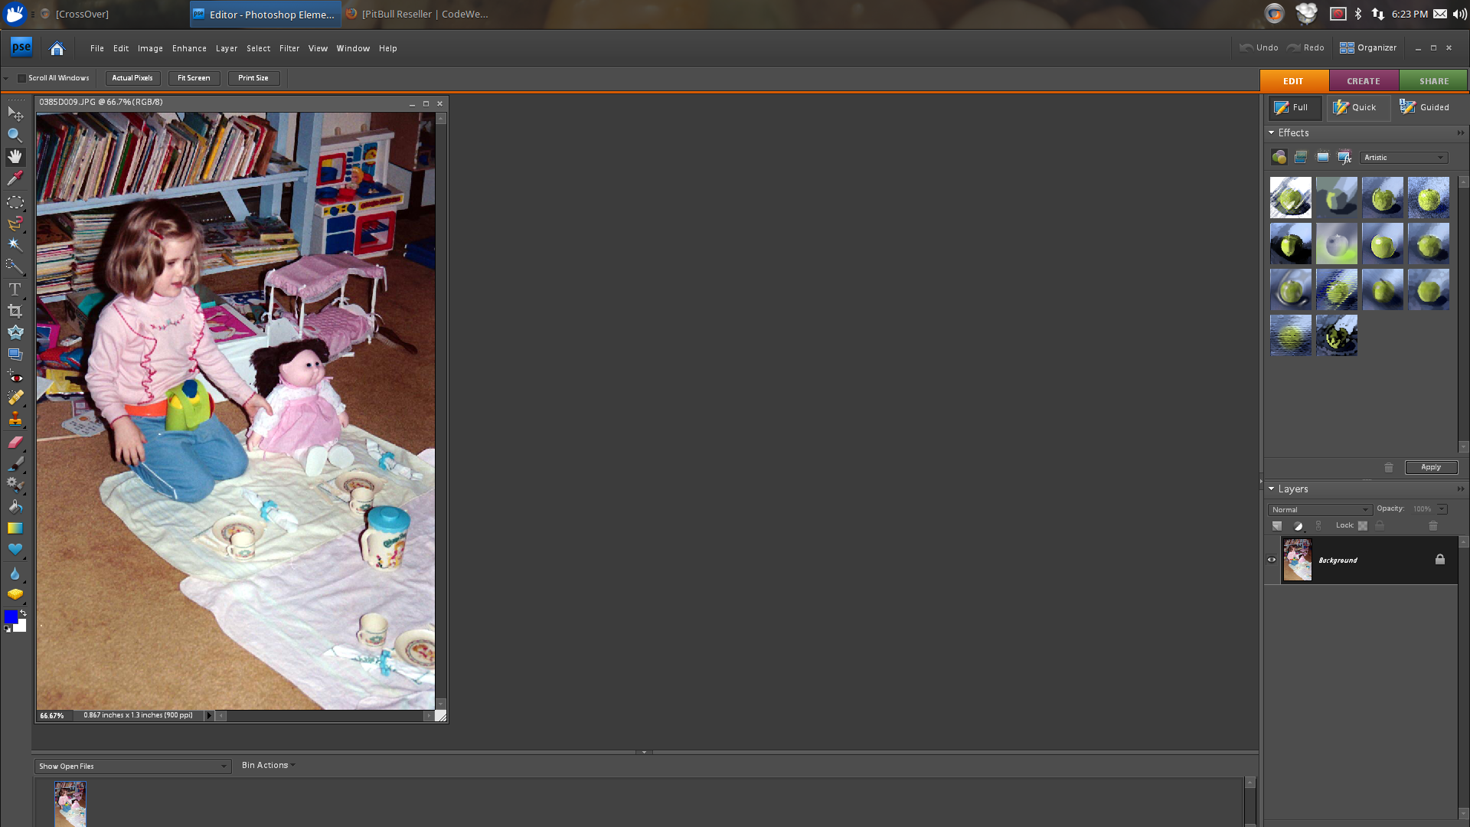The height and width of the screenshot is (827, 1470).
Task: Click the open file thumbnail at bottom
Action: 70,802
